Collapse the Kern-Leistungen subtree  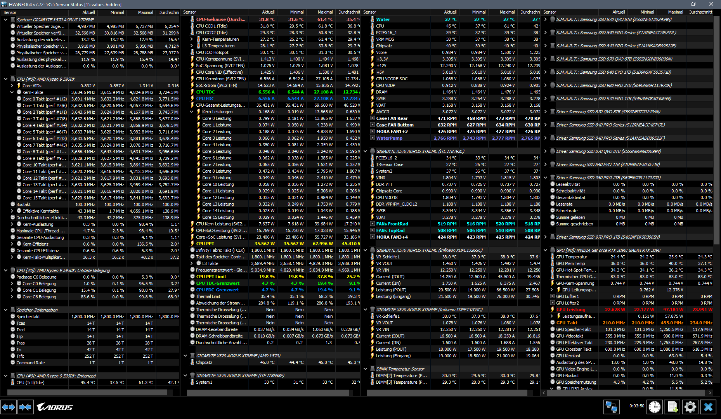(x=191, y=112)
